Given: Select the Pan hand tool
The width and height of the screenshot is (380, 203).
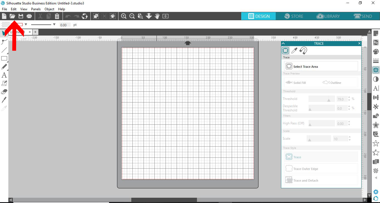Looking at the screenshot, I should pyautogui.click(x=157, y=16).
